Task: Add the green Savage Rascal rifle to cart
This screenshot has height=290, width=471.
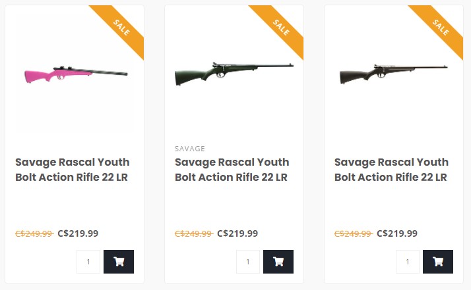Action: coord(278,262)
